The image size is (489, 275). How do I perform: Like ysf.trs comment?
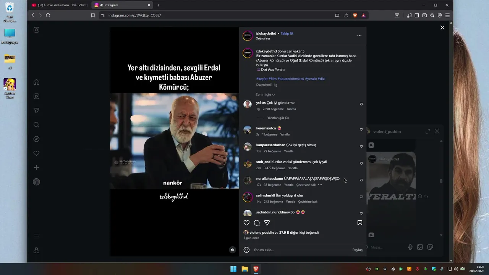click(361, 104)
